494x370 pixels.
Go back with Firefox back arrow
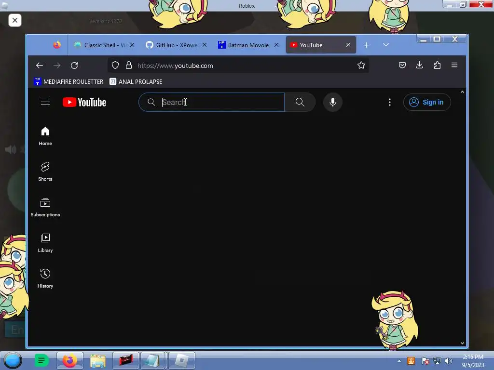coord(40,66)
